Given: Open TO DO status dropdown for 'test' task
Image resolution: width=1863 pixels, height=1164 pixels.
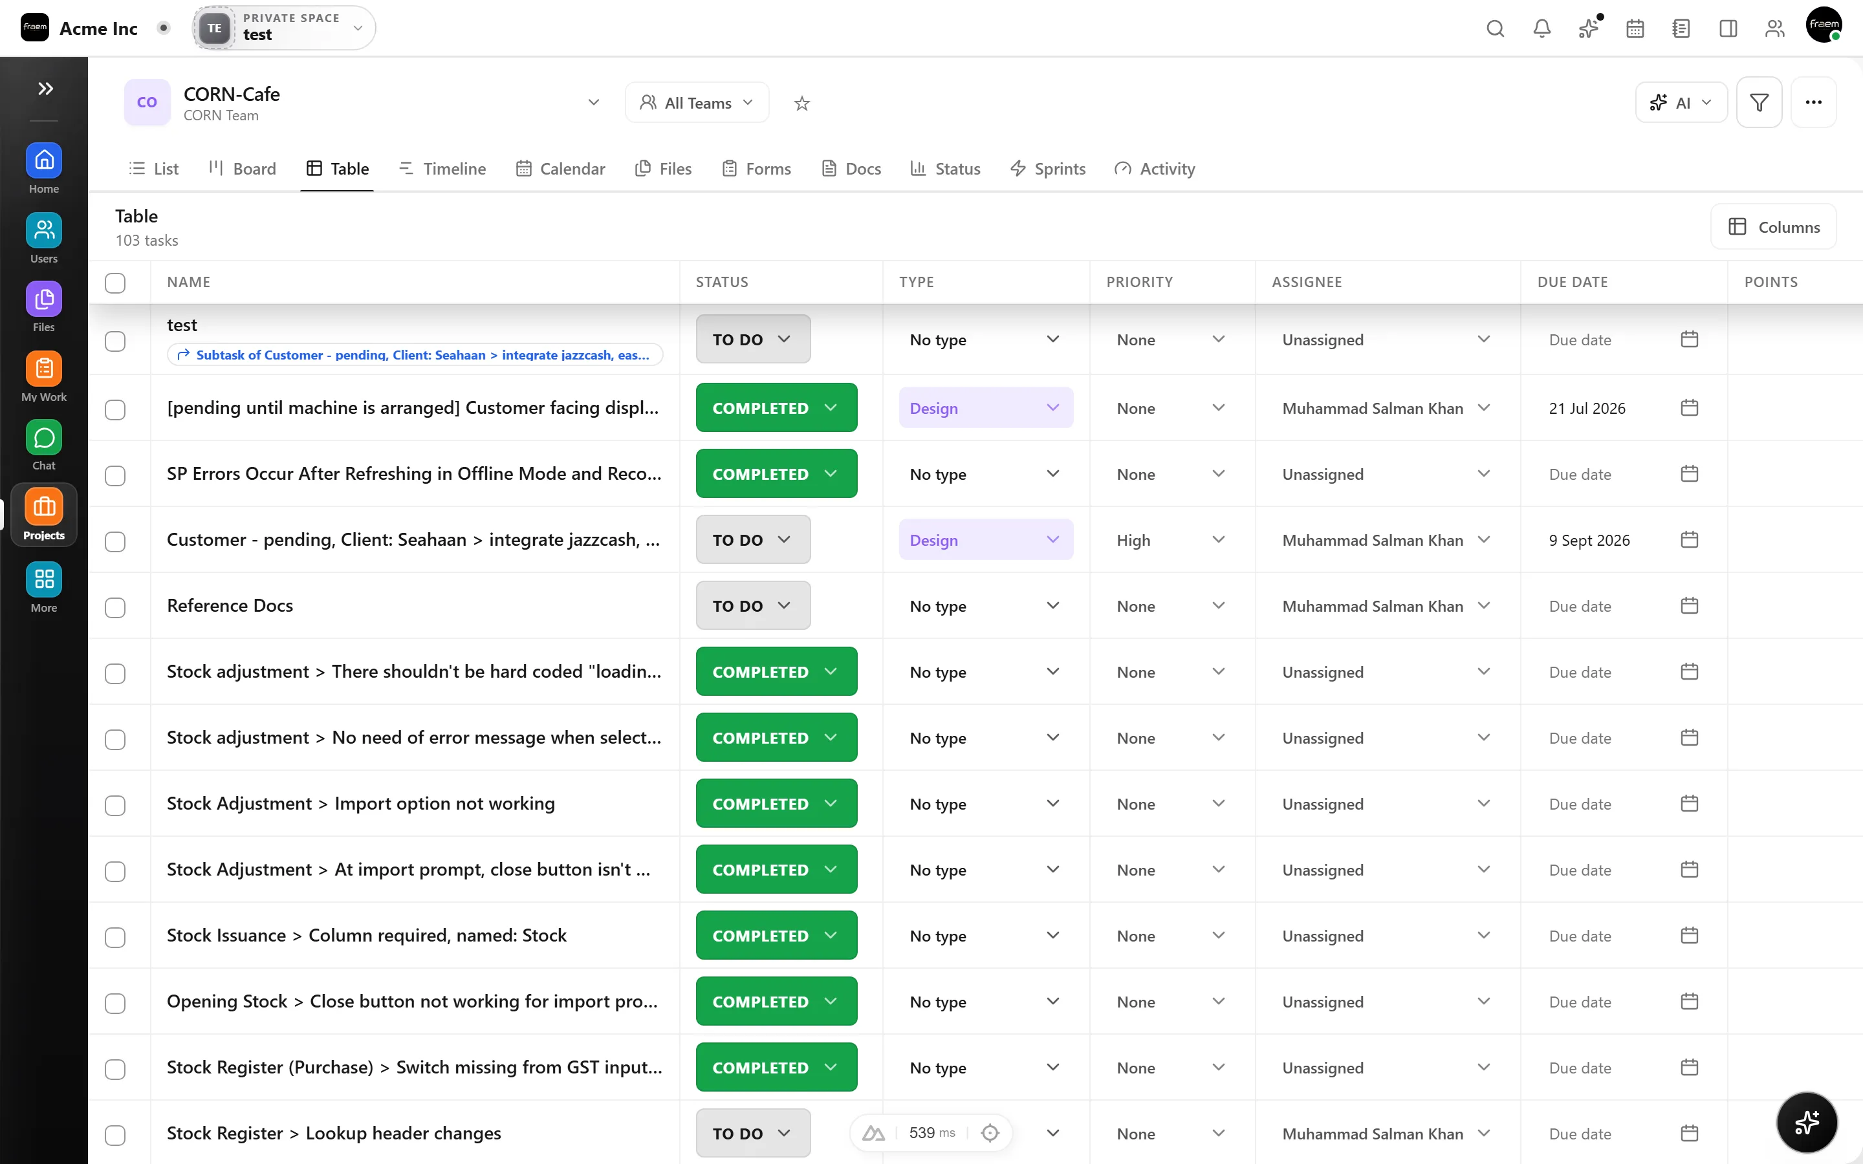Looking at the screenshot, I should coord(753,339).
